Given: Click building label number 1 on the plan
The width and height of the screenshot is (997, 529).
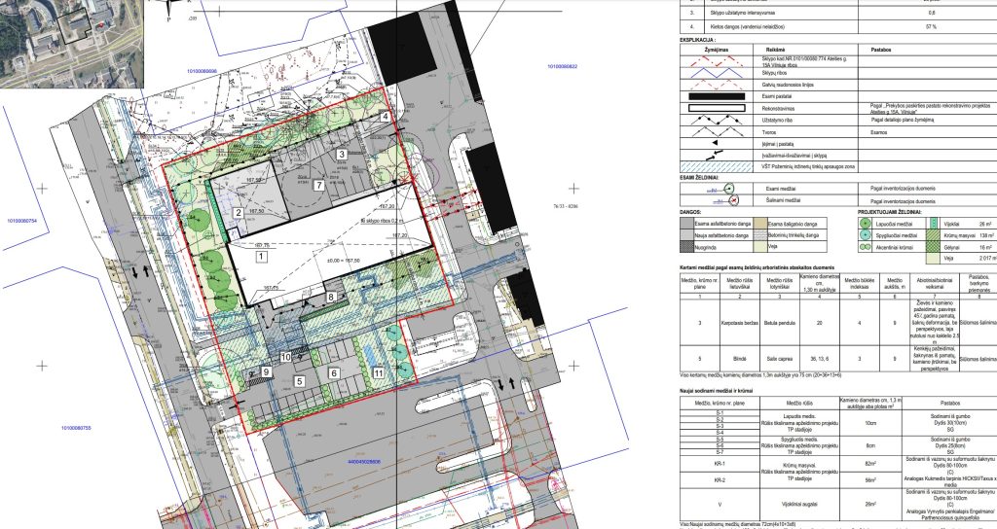Looking at the screenshot, I should (261, 257).
